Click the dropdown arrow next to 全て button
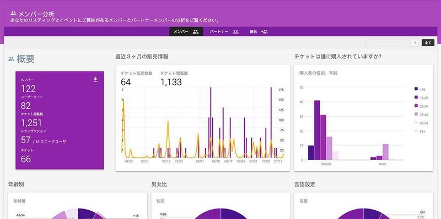Screen dimensions: 441x219 point(415,43)
